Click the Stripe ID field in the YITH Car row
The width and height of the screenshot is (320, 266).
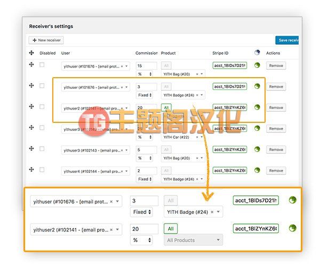click(x=230, y=128)
